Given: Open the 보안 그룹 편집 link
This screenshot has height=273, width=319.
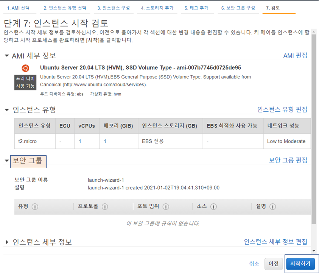Looking at the screenshot, I should pos(288,160).
